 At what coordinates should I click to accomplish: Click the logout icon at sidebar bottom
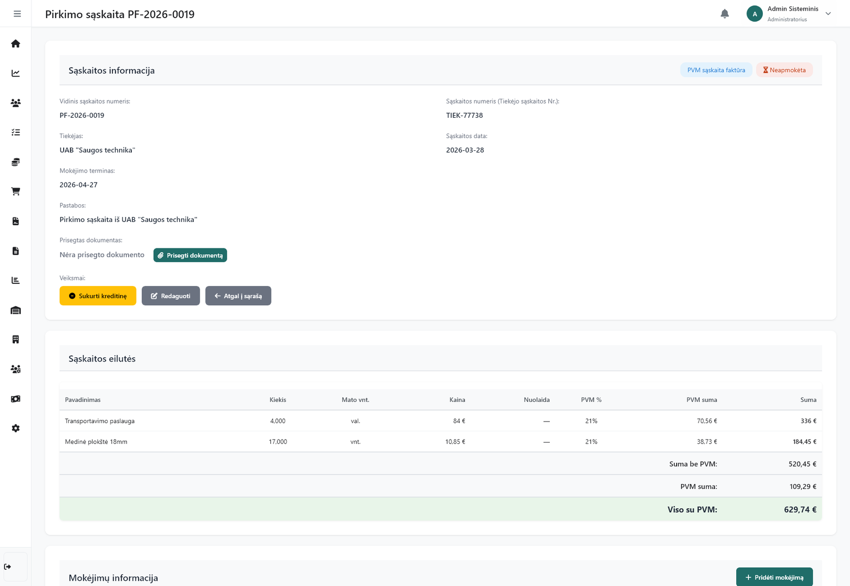coord(8,567)
